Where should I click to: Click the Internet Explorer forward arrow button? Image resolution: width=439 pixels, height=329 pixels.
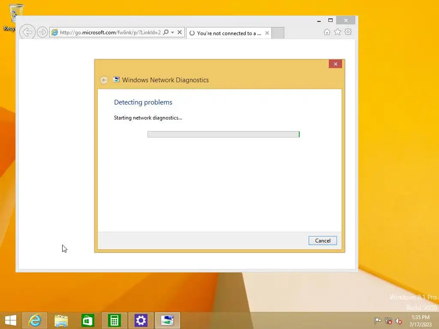(42, 32)
